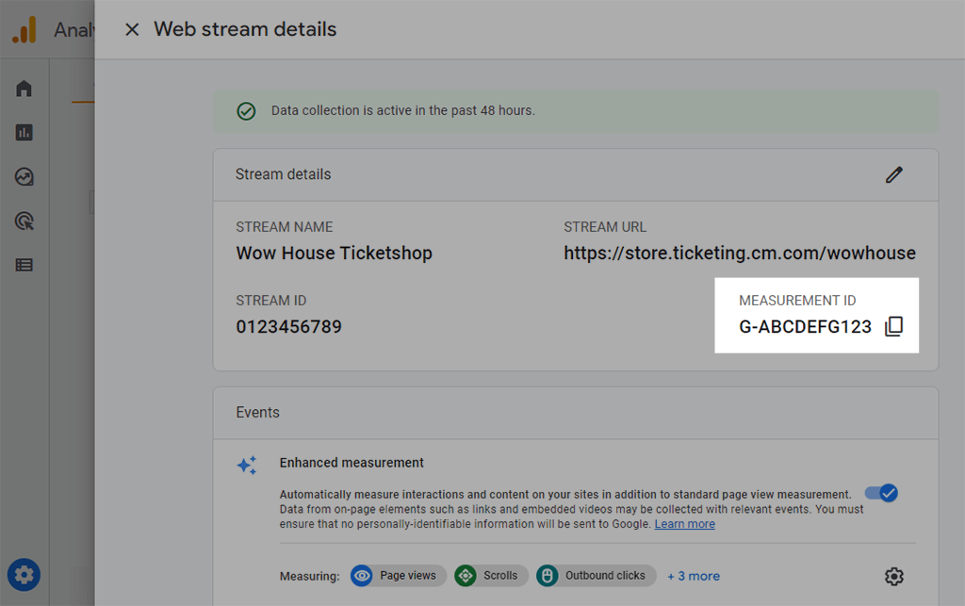Open enhanced measurement settings gear
Image resolution: width=965 pixels, height=606 pixels.
[x=893, y=576]
